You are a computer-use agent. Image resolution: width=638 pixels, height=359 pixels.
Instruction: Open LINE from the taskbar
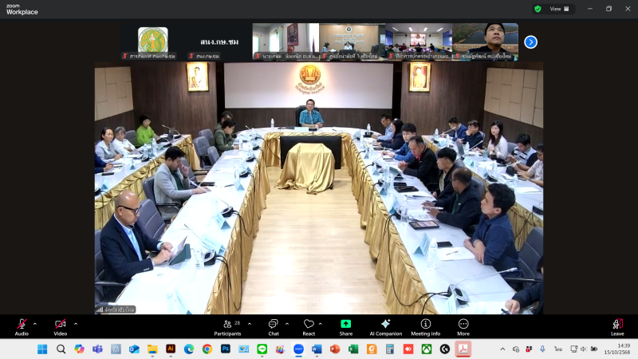[x=262, y=349]
